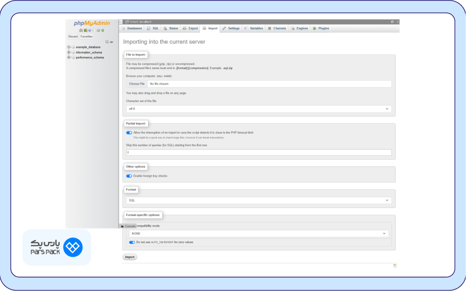Open navigation panel settings gear icon
Image resolution: width=466 pixels, height=291 pixels.
tap(98, 30)
